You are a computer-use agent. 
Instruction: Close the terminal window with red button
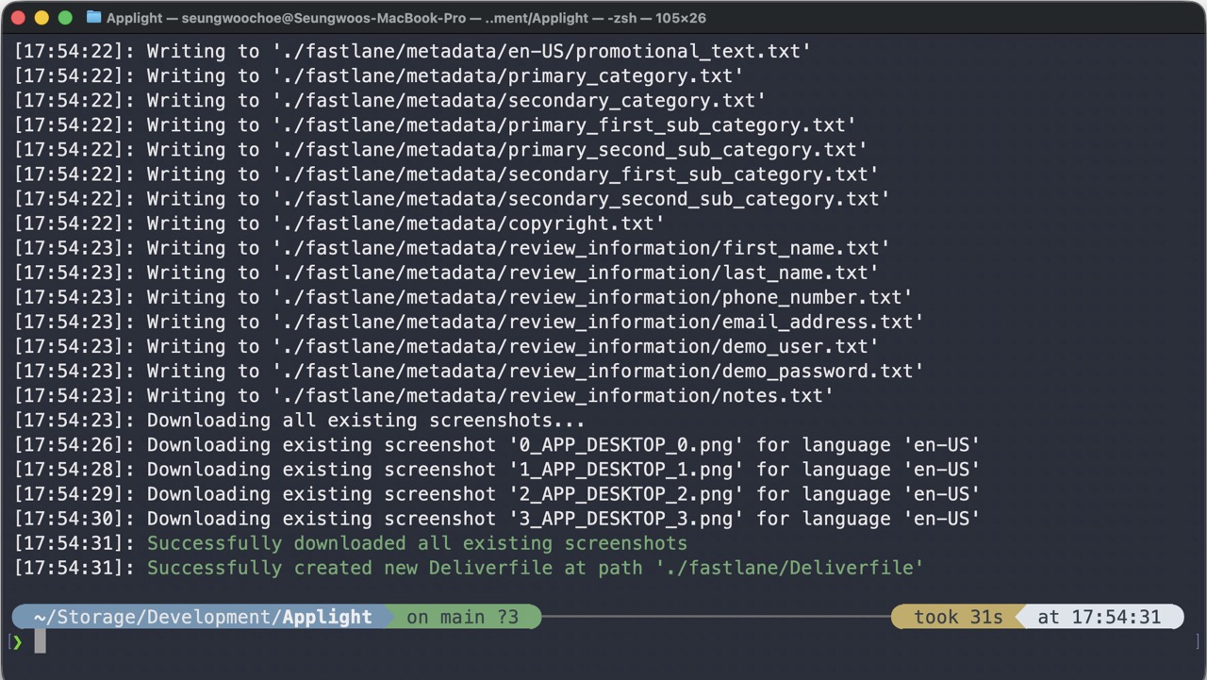[17, 18]
